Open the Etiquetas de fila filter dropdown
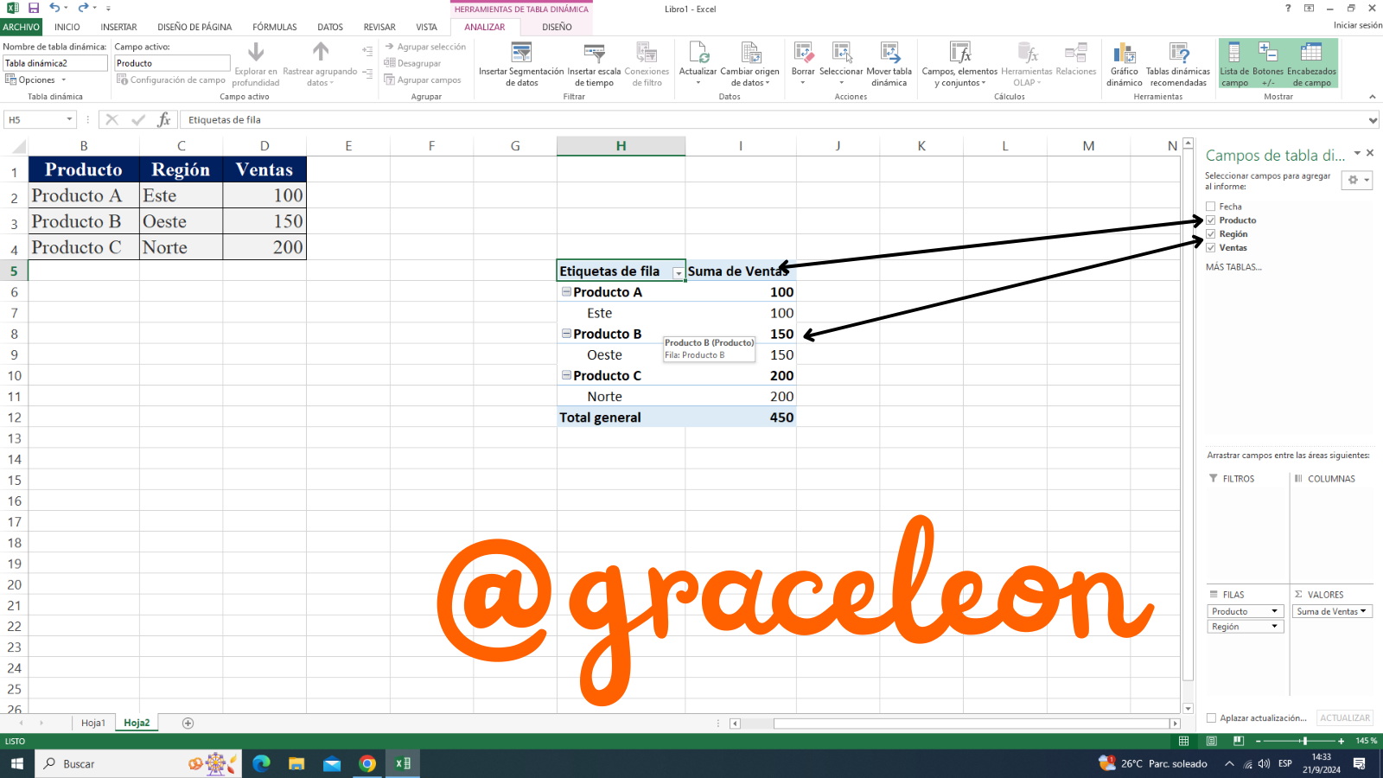This screenshot has width=1383, height=778. [x=678, y=272]
